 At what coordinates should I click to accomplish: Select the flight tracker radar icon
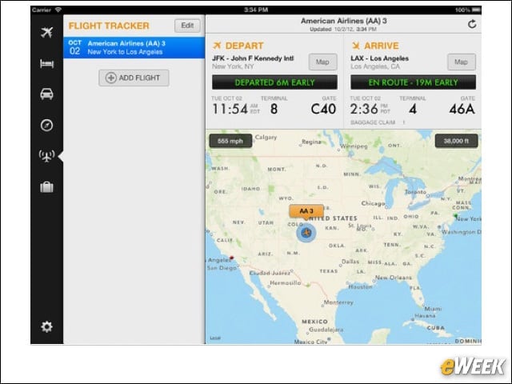pos(46,156)
